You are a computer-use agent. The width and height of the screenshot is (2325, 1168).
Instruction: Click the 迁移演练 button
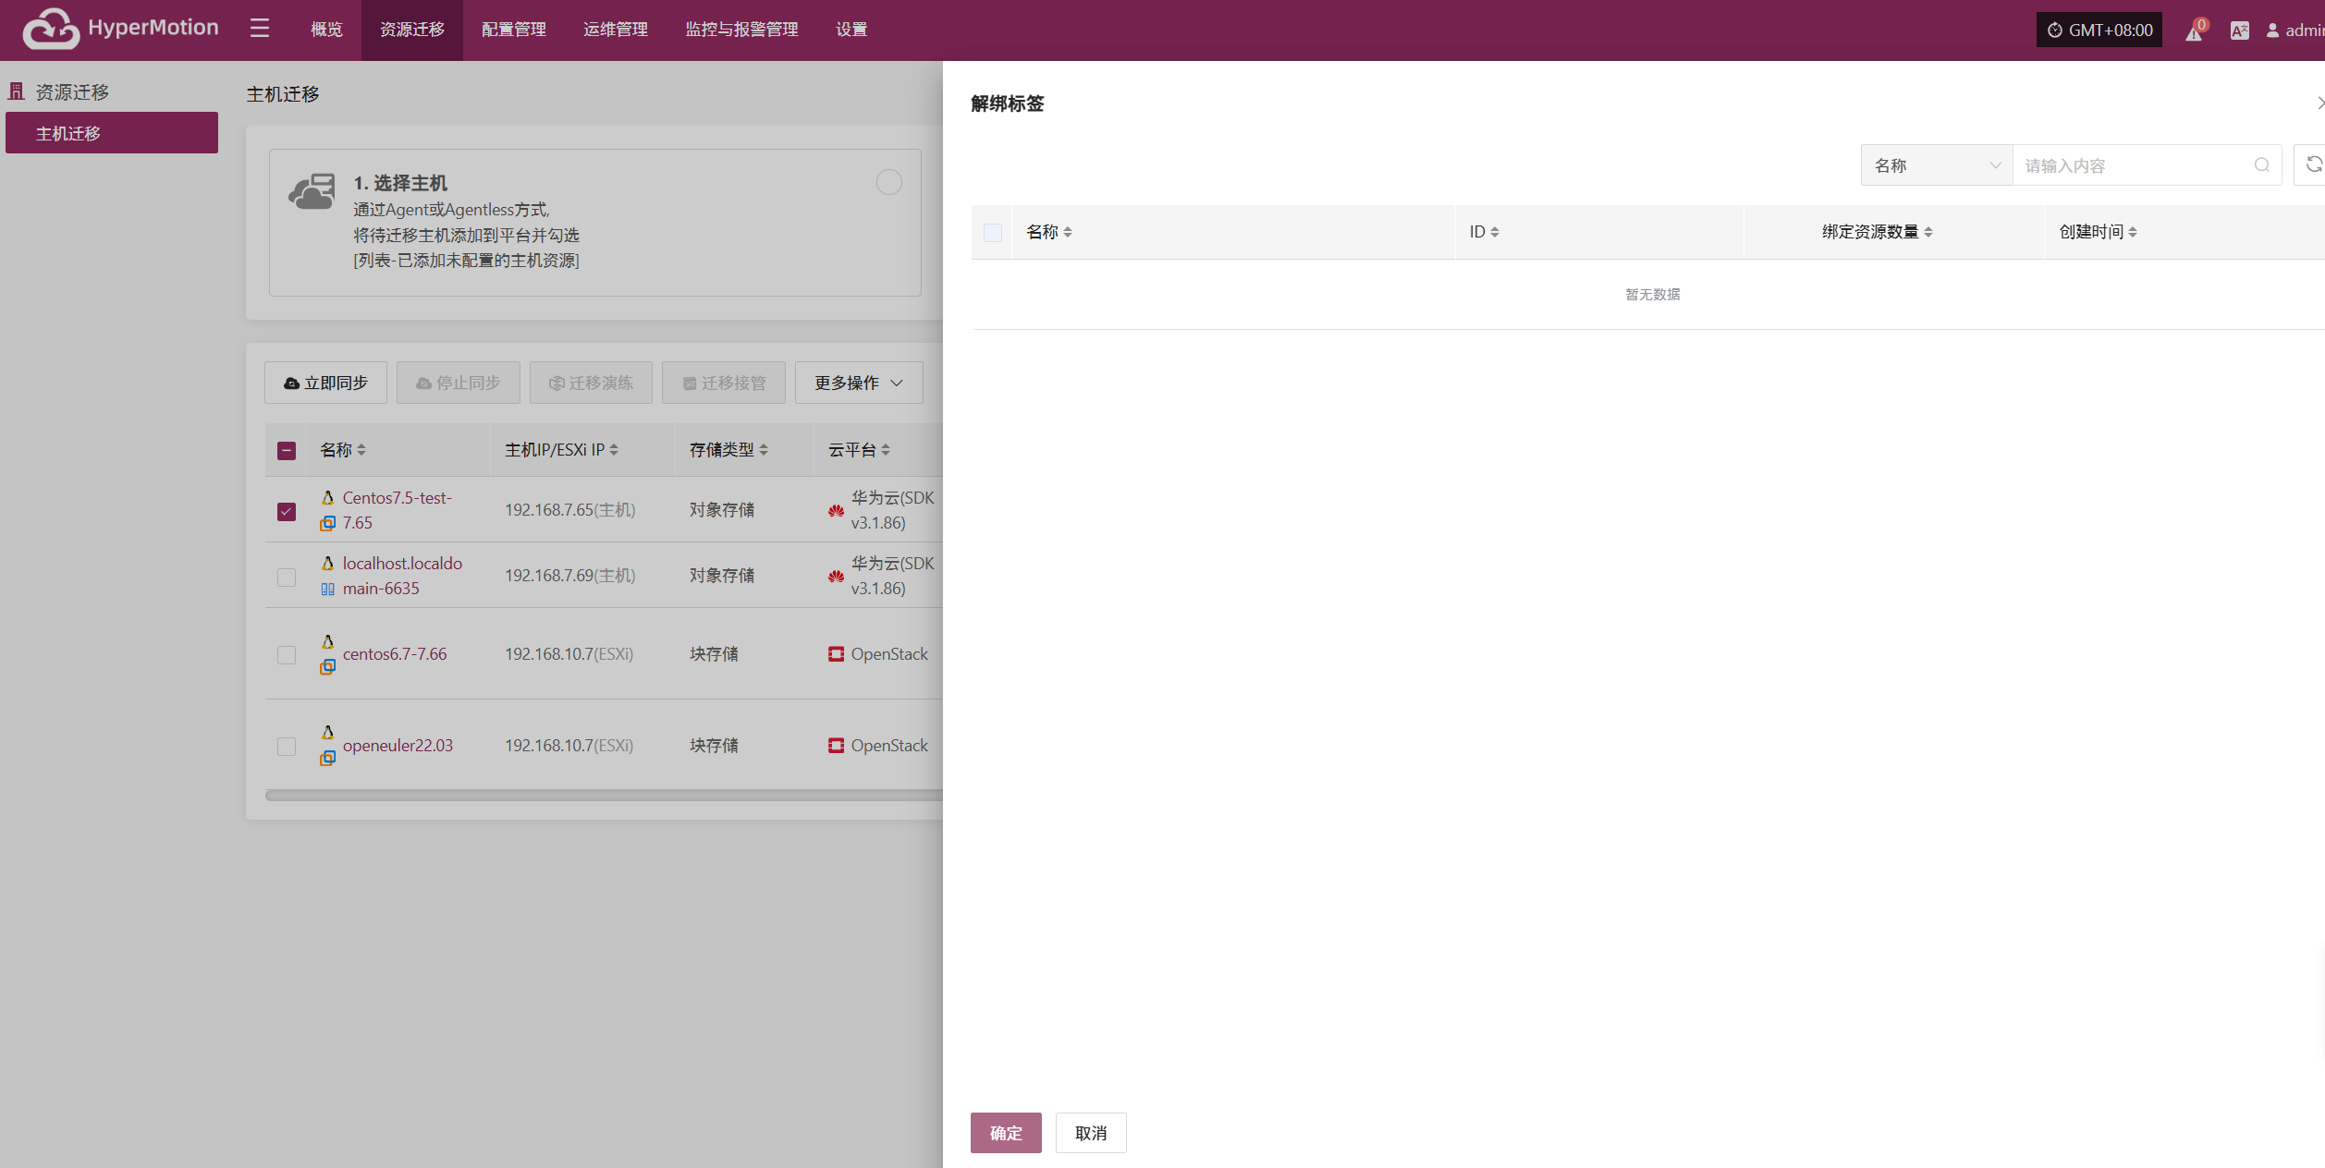pos(591,383)
